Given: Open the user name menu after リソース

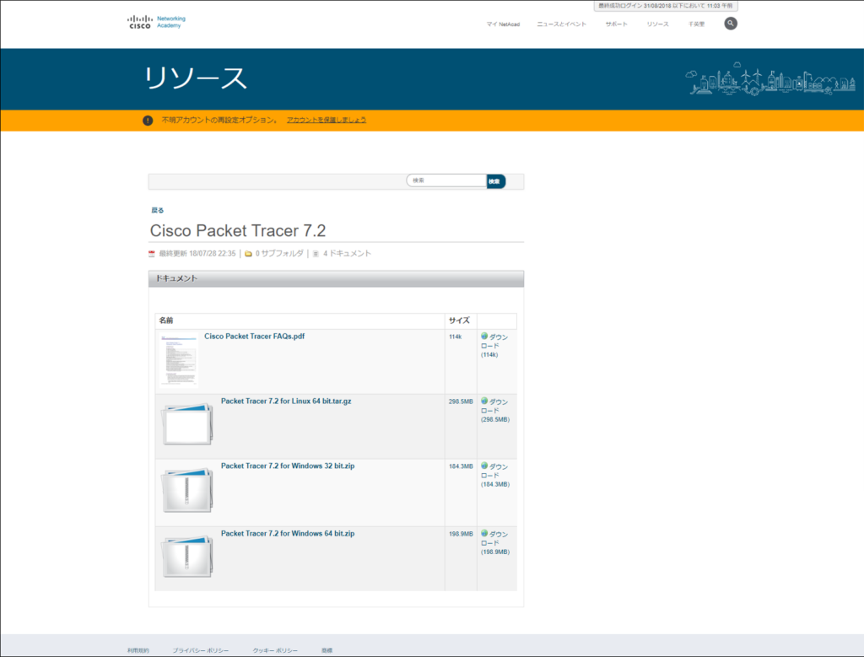Looking at the screenshot, I should coord(696,24).
